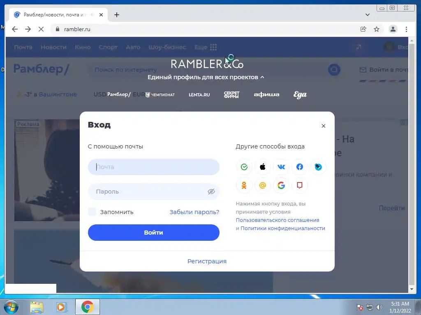421x315 pixels.
Task: Open Chrome three-dot menu
Action: [406, 29]
